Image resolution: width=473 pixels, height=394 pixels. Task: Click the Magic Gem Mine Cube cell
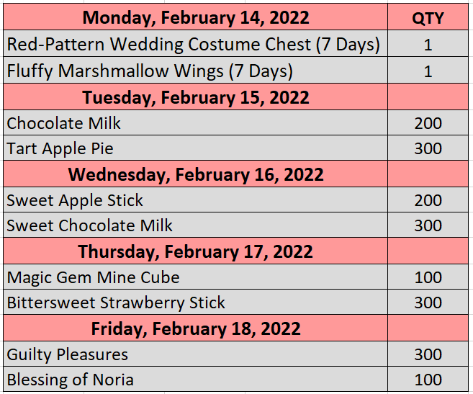pos(93,277)
